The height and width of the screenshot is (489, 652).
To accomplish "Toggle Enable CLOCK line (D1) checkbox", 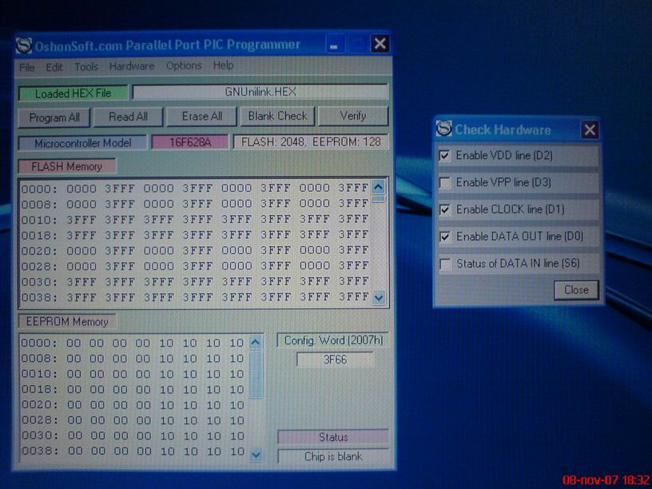I will click(x=444, y=209).
